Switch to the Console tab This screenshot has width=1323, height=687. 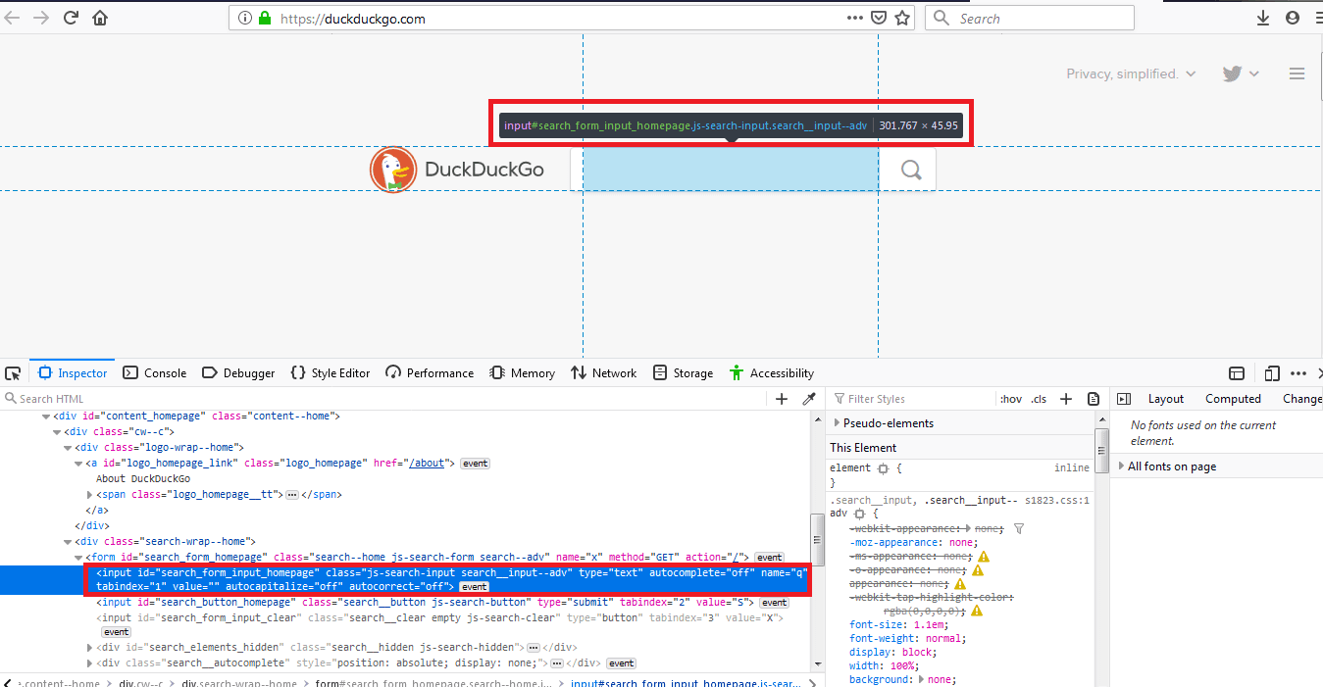coord(154,372)
